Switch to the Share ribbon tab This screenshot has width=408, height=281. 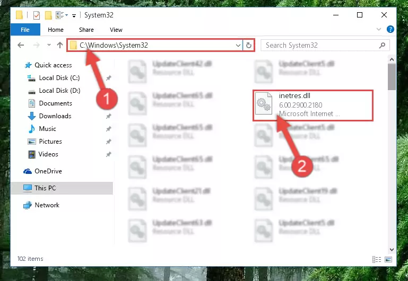(86, 30)
